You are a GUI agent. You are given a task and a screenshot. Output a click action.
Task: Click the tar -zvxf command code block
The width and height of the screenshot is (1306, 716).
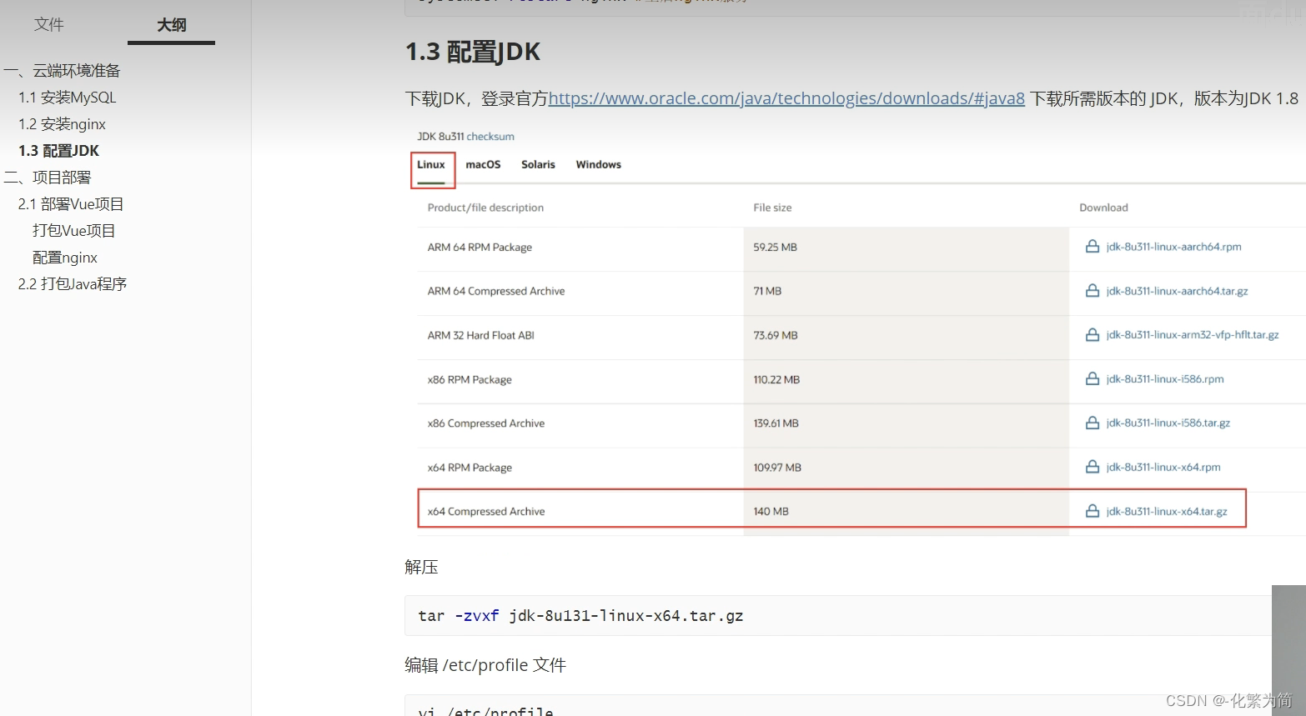coord(838,616)
